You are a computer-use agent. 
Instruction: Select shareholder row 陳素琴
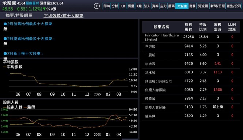[191, 99]
